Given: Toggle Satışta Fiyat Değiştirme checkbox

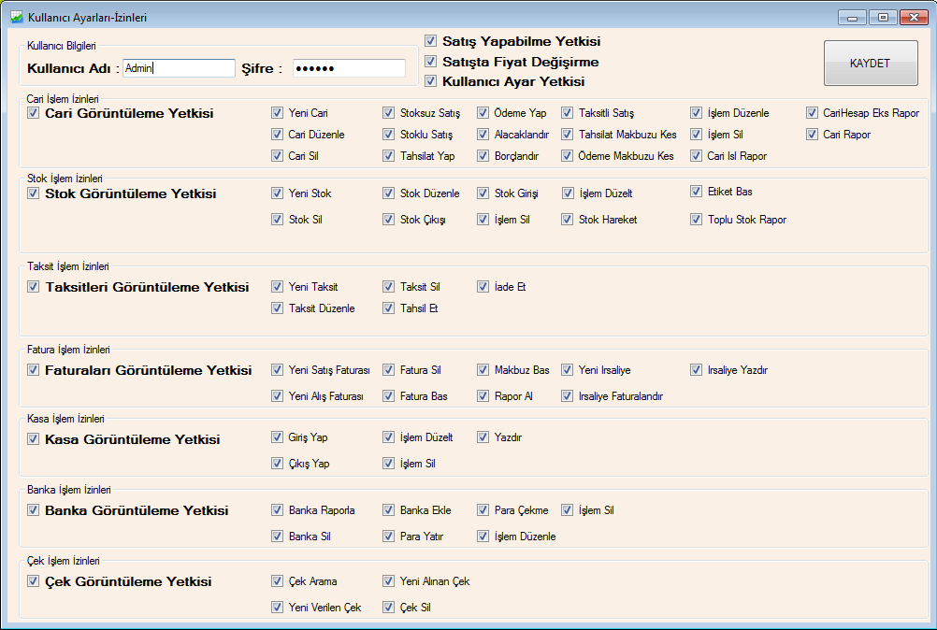Looking at the screenshot, I should point(431,62).
